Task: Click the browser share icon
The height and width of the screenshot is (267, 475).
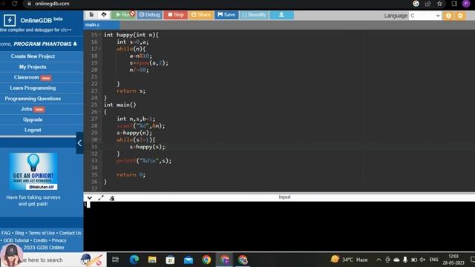Action: [427, 4]
